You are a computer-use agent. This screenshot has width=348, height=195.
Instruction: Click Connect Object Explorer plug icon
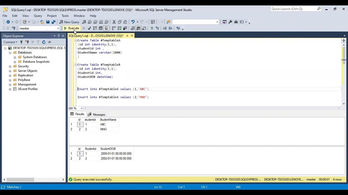(x=21, y=42)
